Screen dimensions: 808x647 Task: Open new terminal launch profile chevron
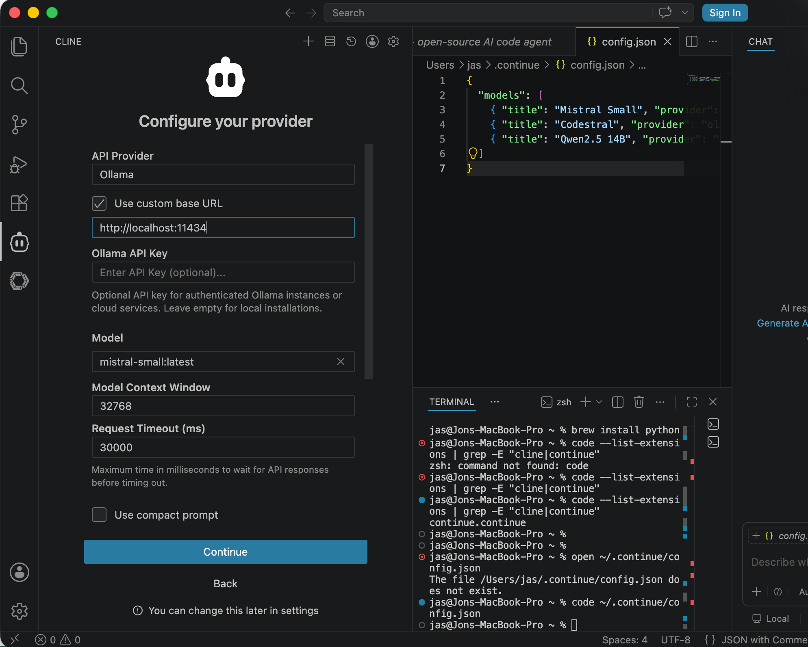[x=599, y=402]
